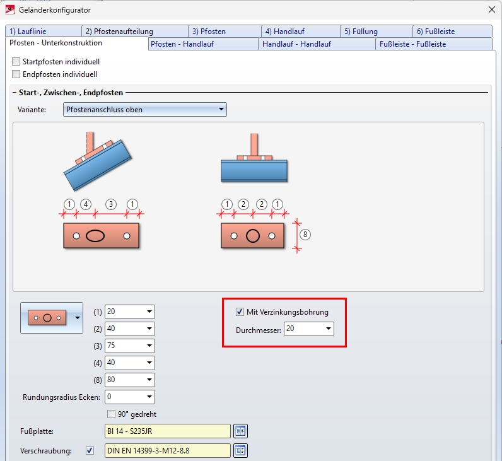Image resolution: width=502 pixels, height=461 pixels.
Task: Open catalog browser for Verschraubung
Action: pyautogui.click(x=240, y=451)
